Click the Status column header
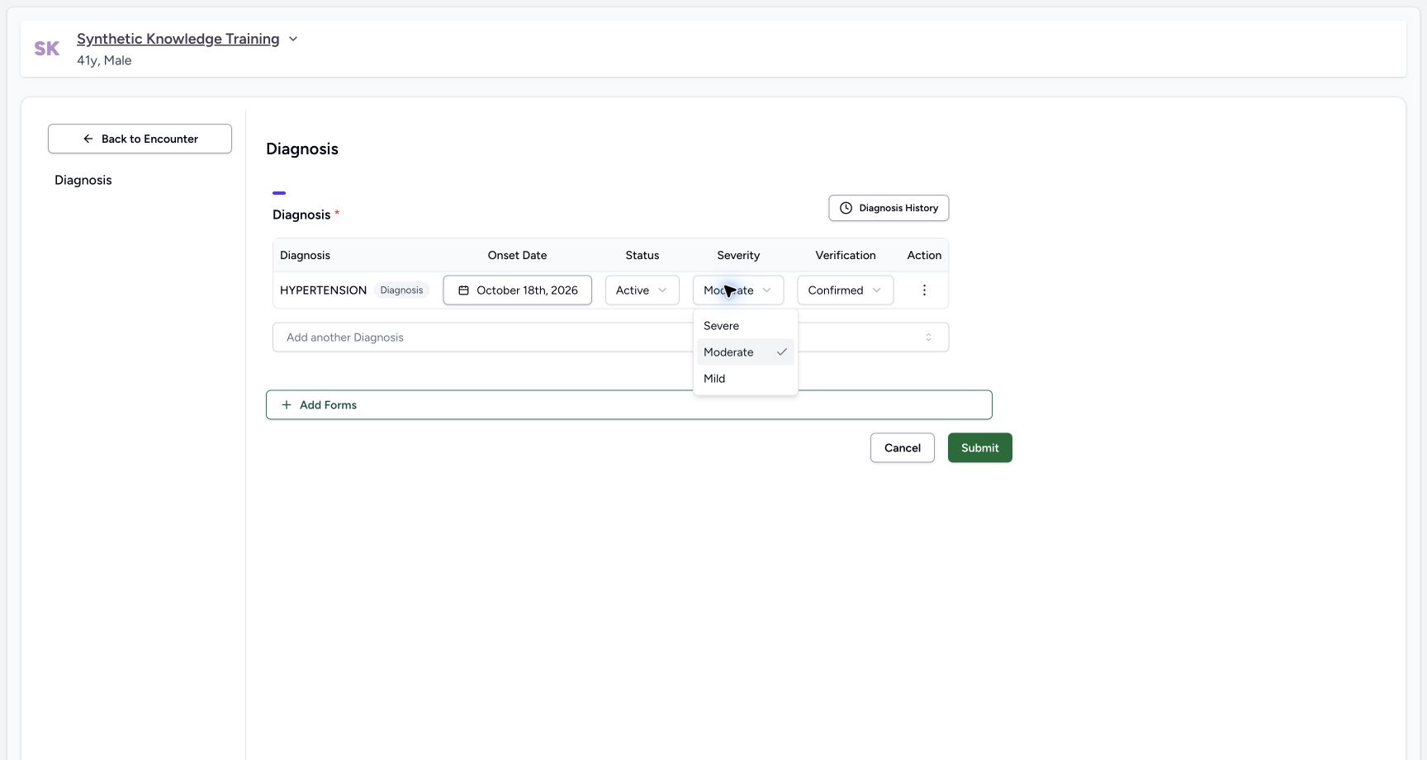1427x760 pixels. [x=642, y=256]
